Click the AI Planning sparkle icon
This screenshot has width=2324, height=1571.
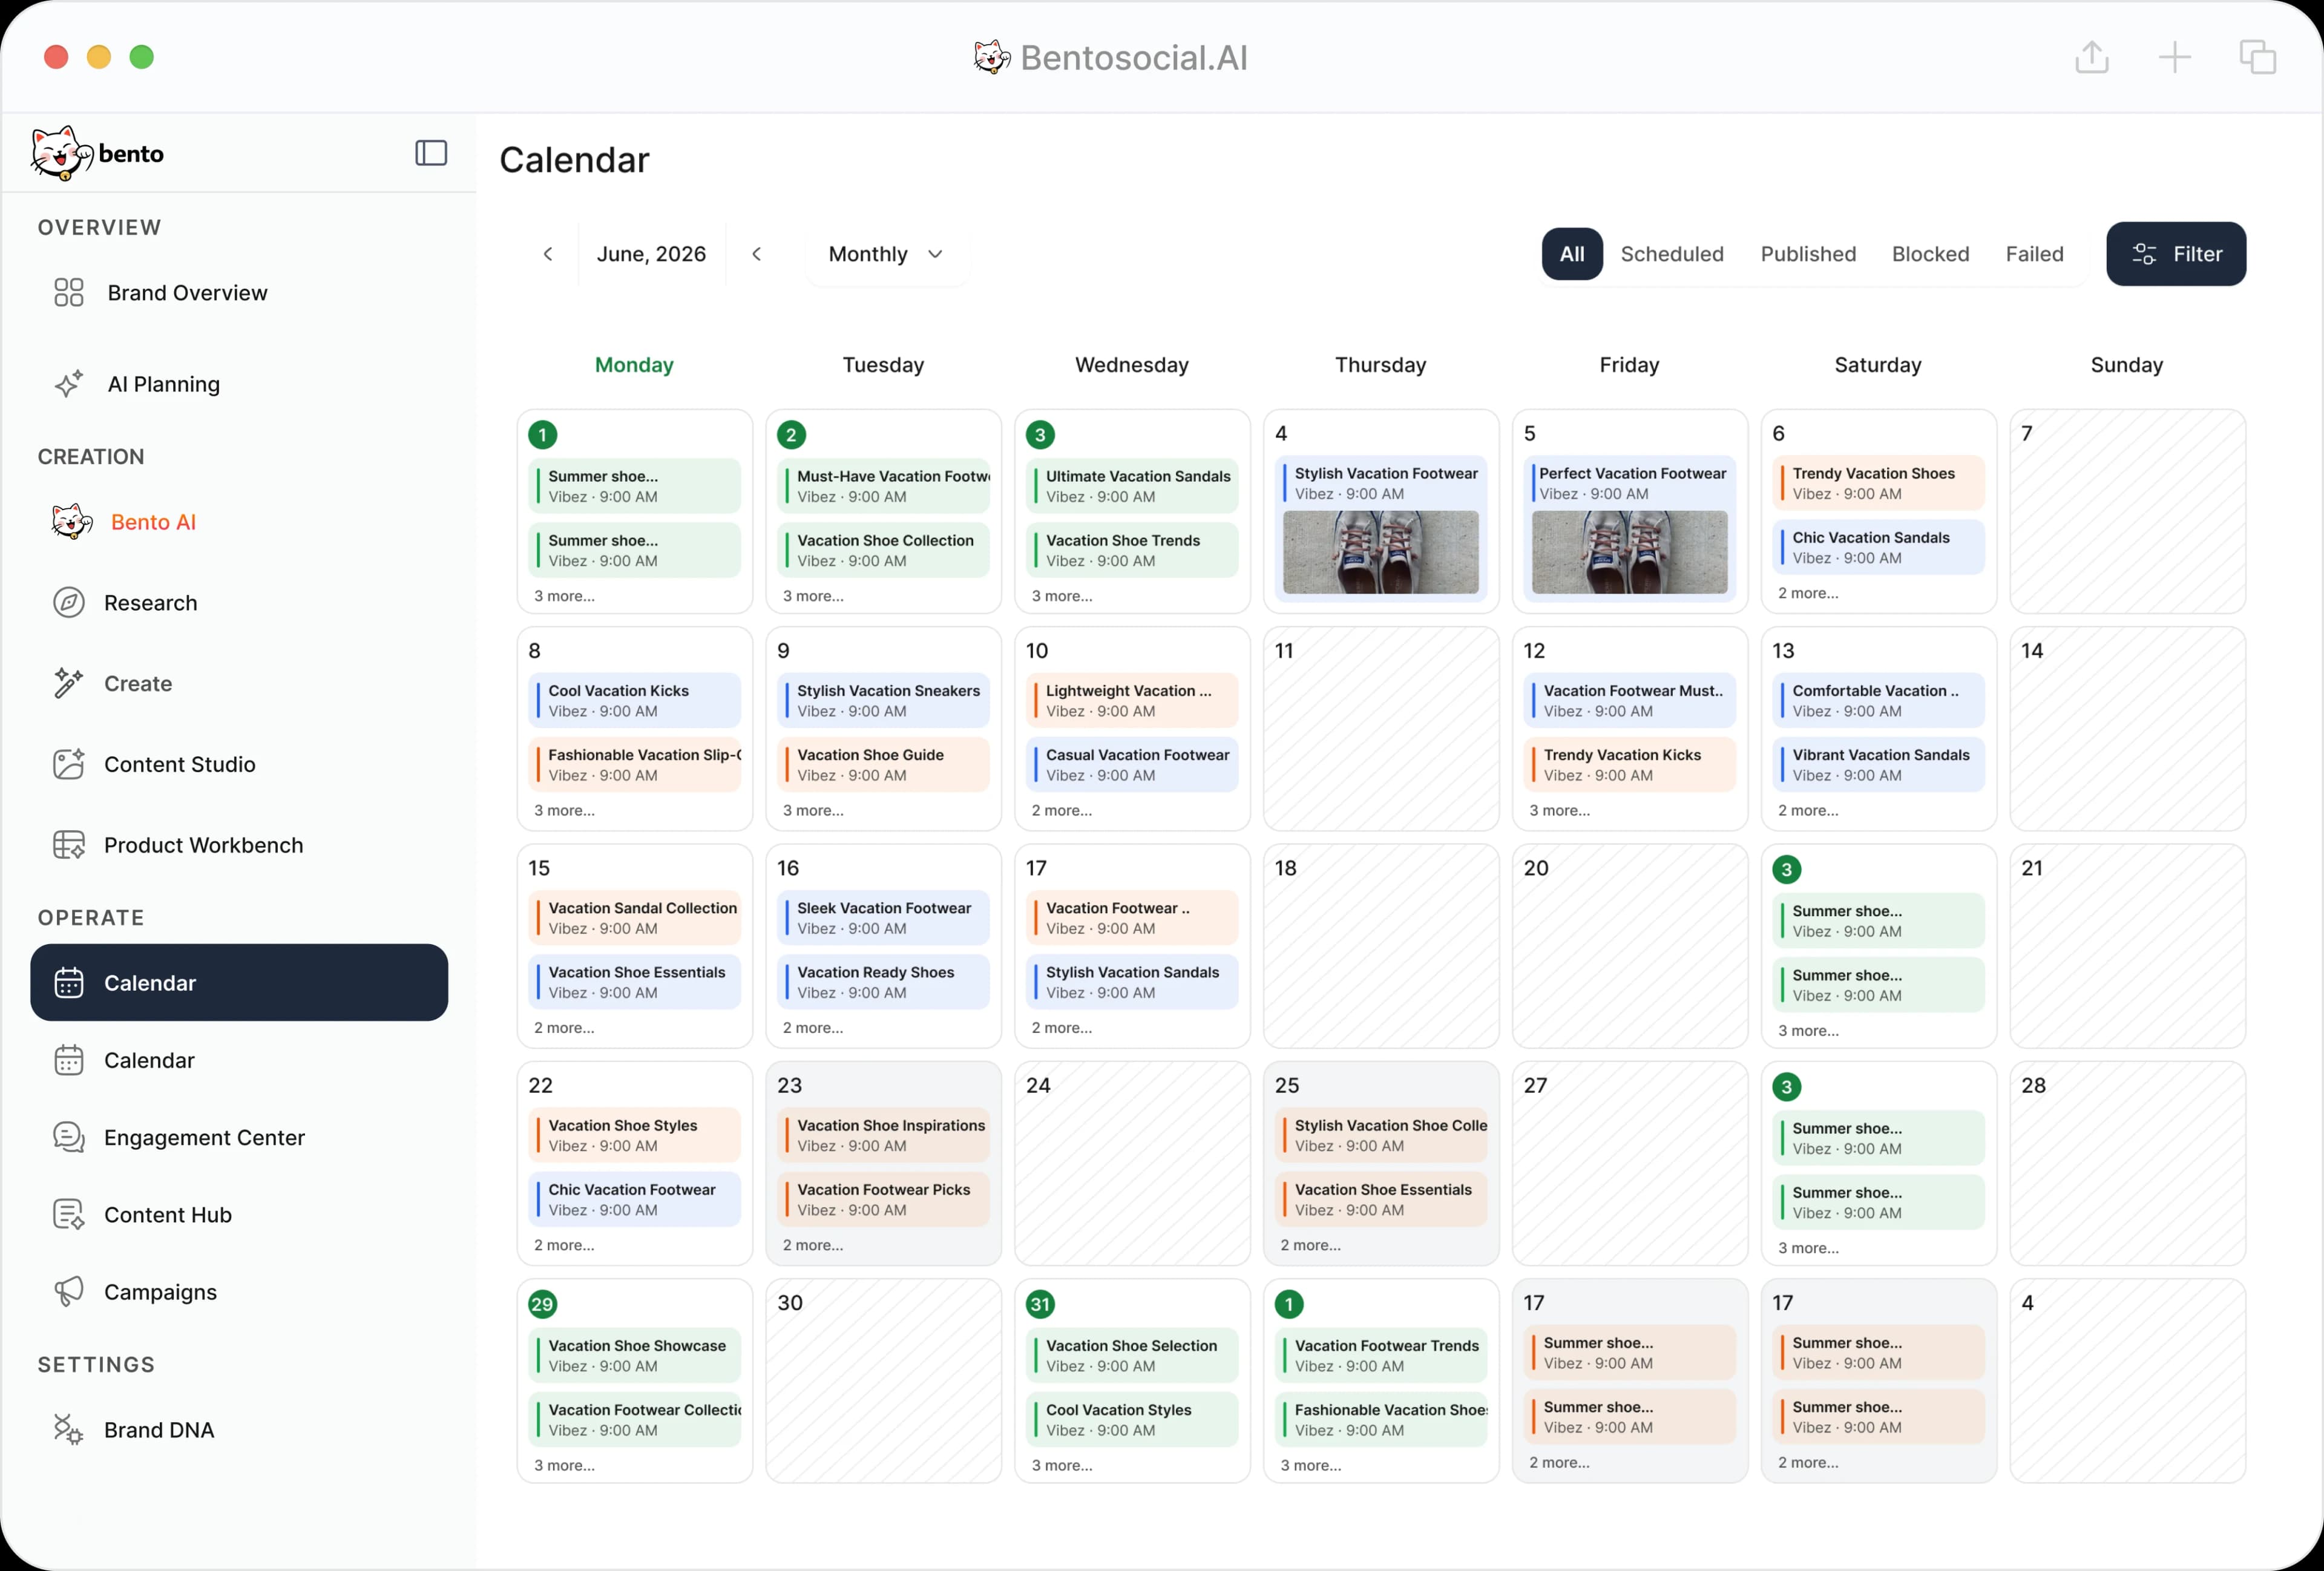(x=69, y=384)
